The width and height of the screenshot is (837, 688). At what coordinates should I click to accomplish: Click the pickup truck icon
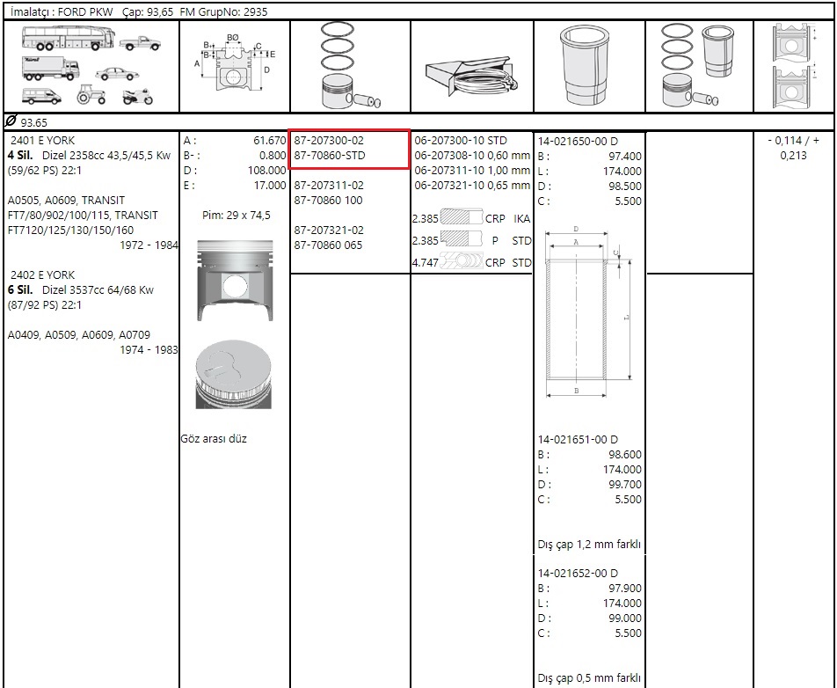click(140, 43)
